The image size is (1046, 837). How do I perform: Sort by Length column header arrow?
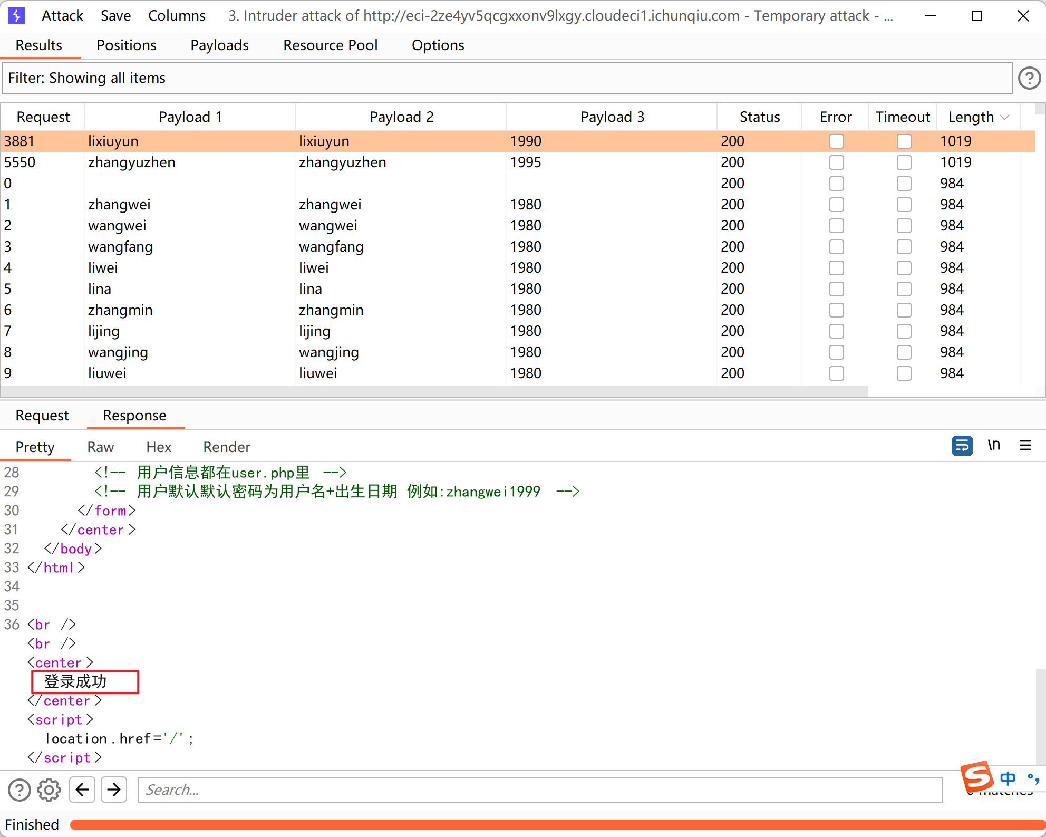[1004, 117]
